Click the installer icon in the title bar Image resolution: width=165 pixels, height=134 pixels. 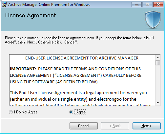point(4,5)
